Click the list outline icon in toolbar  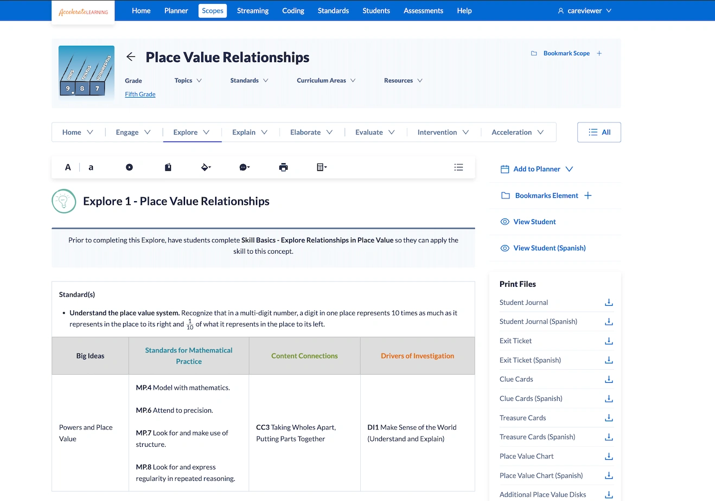(458, 168)
